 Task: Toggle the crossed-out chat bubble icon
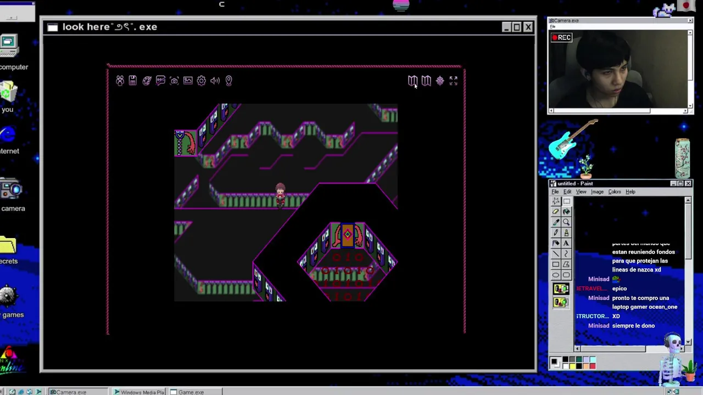point(160,81)
